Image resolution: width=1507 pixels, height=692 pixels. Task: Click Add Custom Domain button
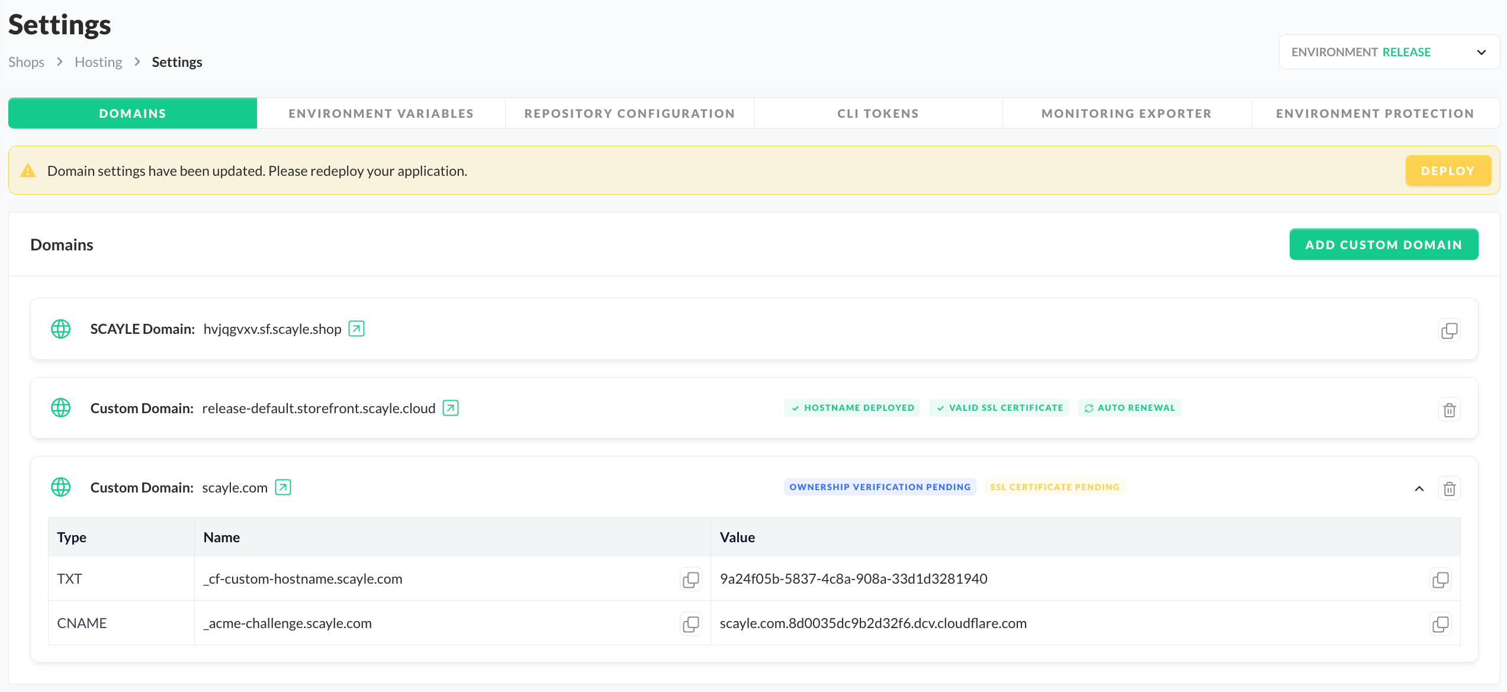point(1383,244)
